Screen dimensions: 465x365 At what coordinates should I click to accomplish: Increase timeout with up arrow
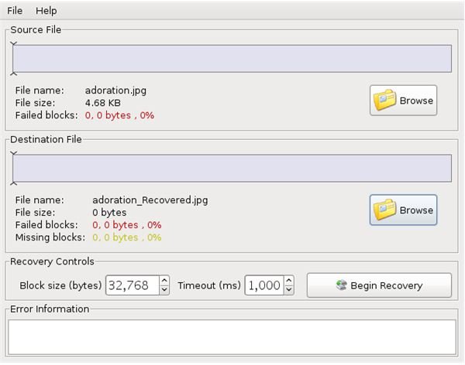tap(289, 280)
